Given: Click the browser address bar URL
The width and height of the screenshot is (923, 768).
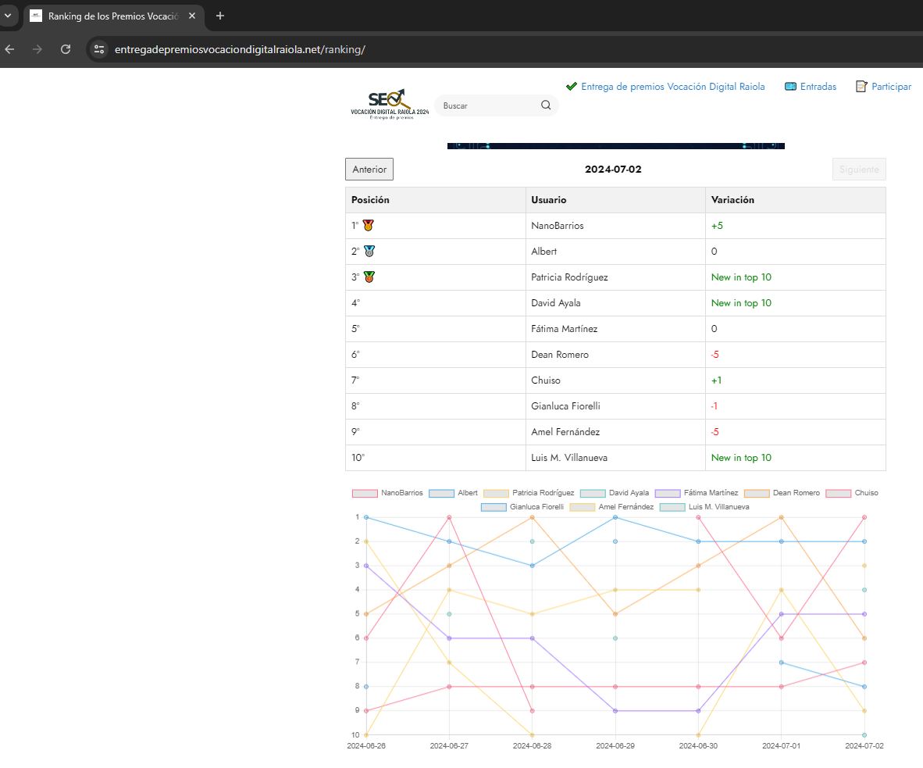Looking at the screenshot, I should coord(240,49).
